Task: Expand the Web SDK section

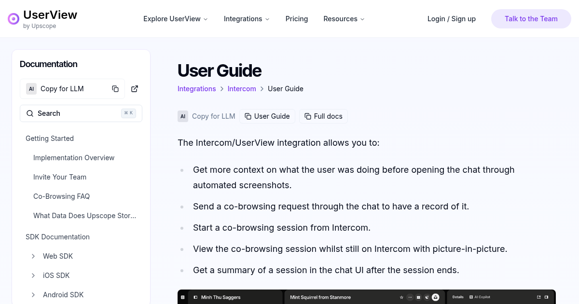Action: (x=33, y=256)
